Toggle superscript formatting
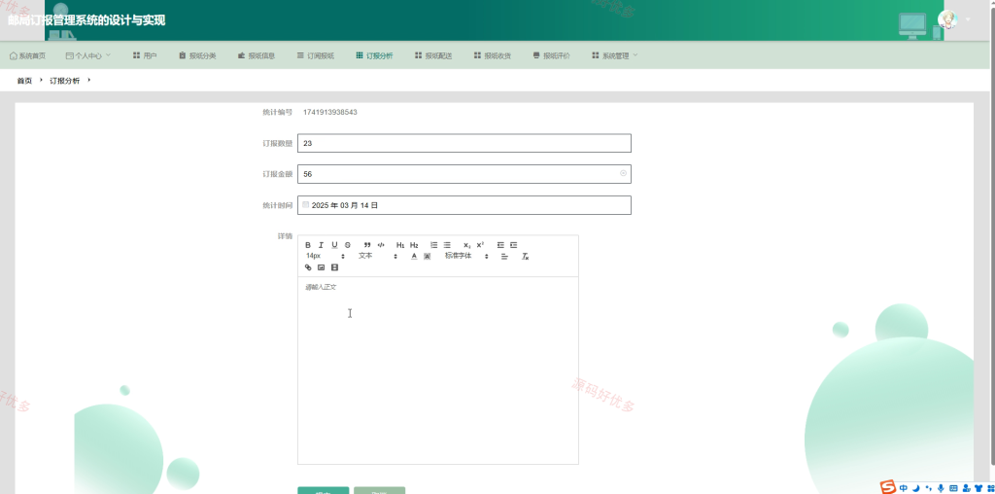The image size is (995, 494). [x=480, y=245]
